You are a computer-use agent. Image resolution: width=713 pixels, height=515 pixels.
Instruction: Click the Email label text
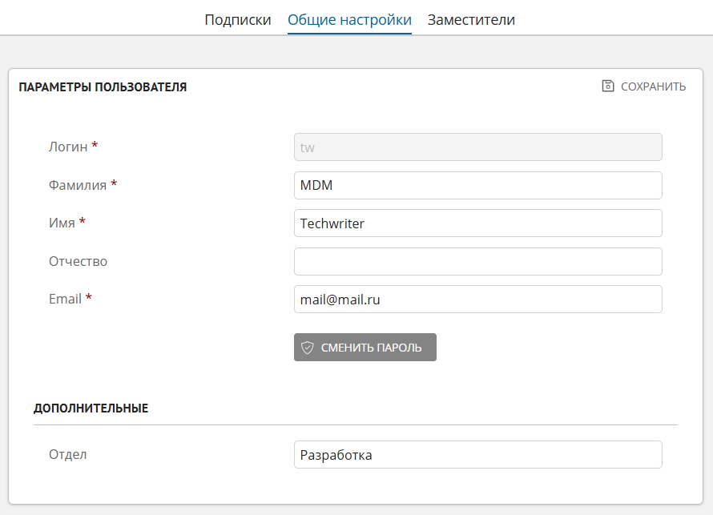tap(66, 299)
